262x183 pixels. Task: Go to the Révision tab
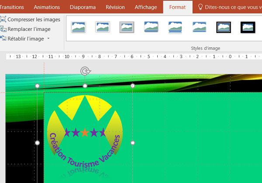(x=115, y=7)
